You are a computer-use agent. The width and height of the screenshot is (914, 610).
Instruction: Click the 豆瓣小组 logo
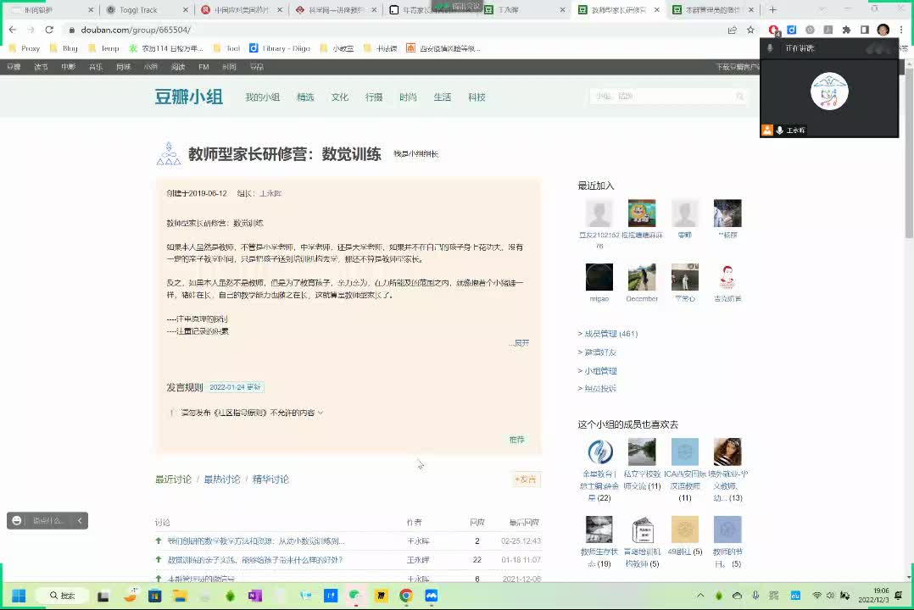point(189,97)
